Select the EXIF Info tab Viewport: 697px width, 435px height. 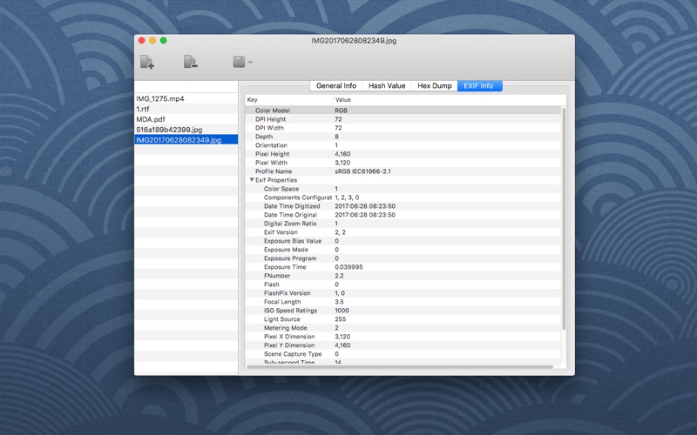point(480,85)
